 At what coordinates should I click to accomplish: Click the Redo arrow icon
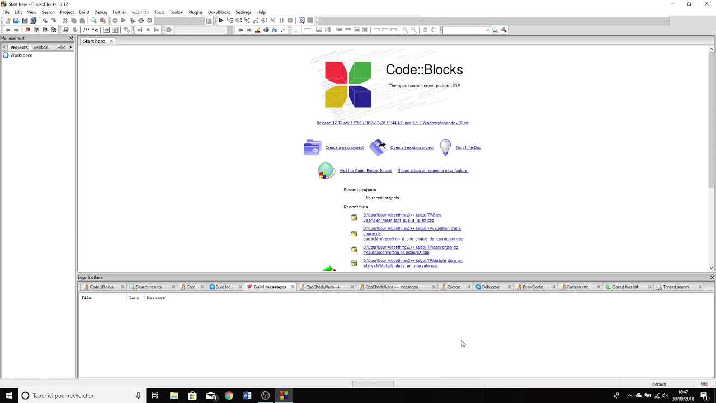(x=54, y=21)
